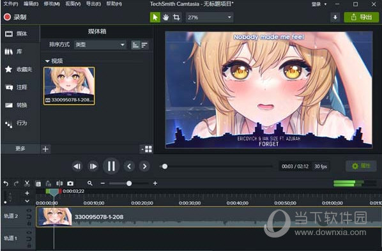Open the 帮助(H) menu
Viewport: 382px width, 251px height.
coord(114,4)
